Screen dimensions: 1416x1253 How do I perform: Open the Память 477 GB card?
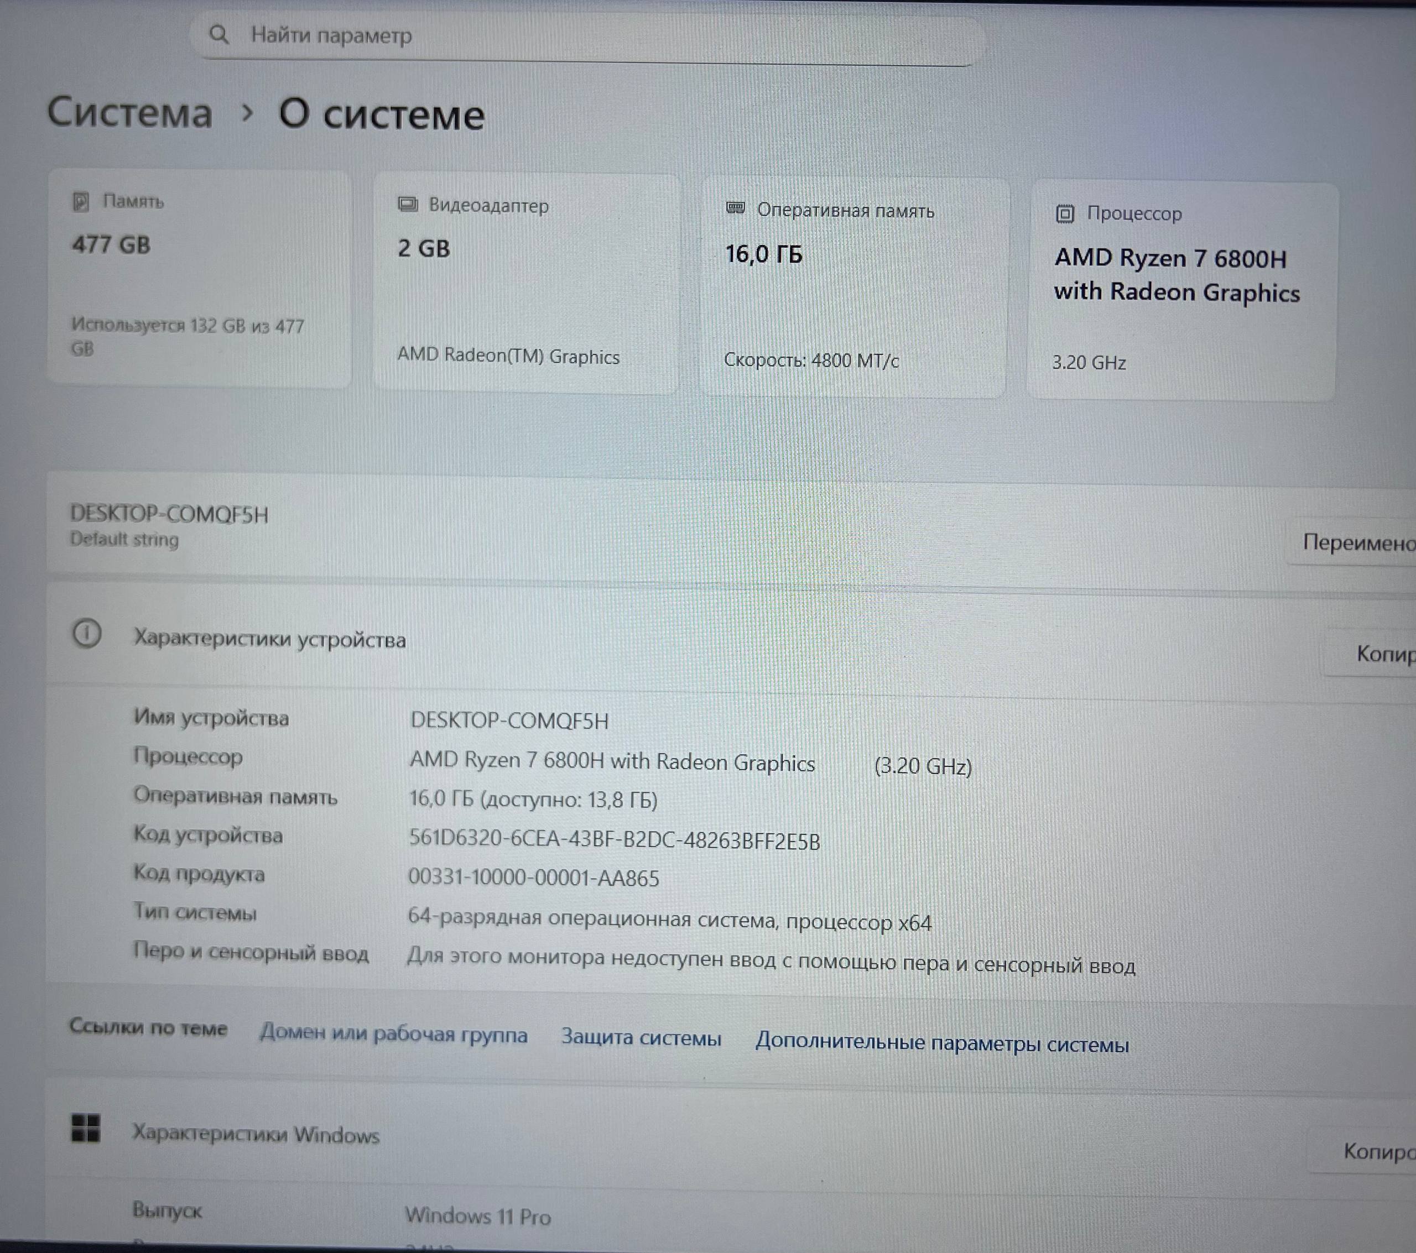point(200,279)
